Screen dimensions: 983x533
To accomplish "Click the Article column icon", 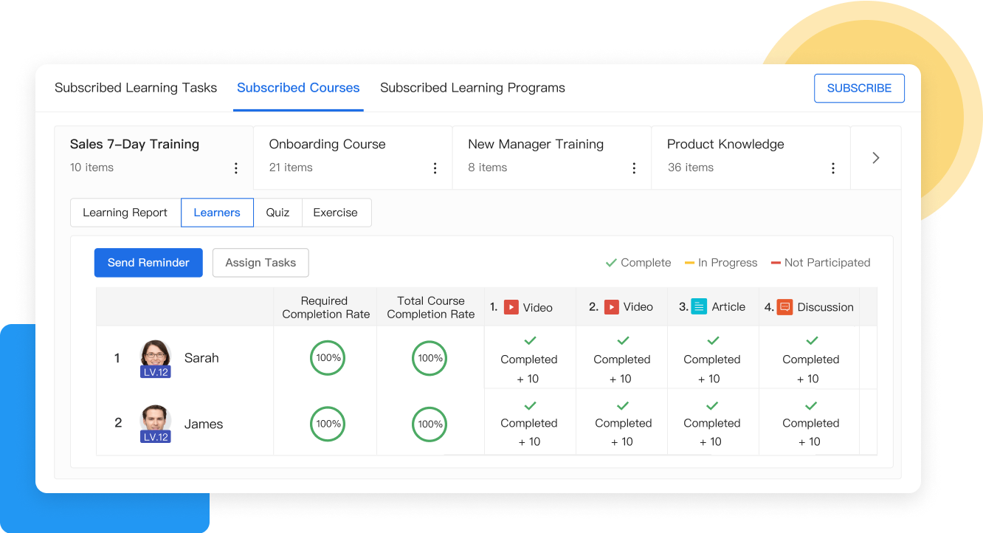I will 699,307.
